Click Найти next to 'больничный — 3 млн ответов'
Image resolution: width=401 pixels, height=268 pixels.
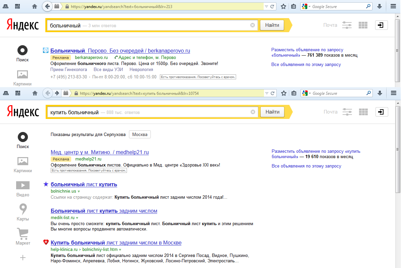click(x=272, y=25)
